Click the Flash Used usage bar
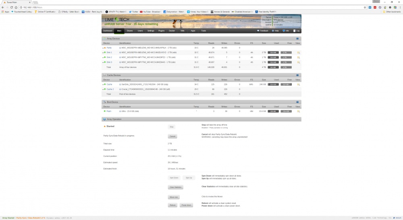403x220 pixels. click(x=273, y=111)
